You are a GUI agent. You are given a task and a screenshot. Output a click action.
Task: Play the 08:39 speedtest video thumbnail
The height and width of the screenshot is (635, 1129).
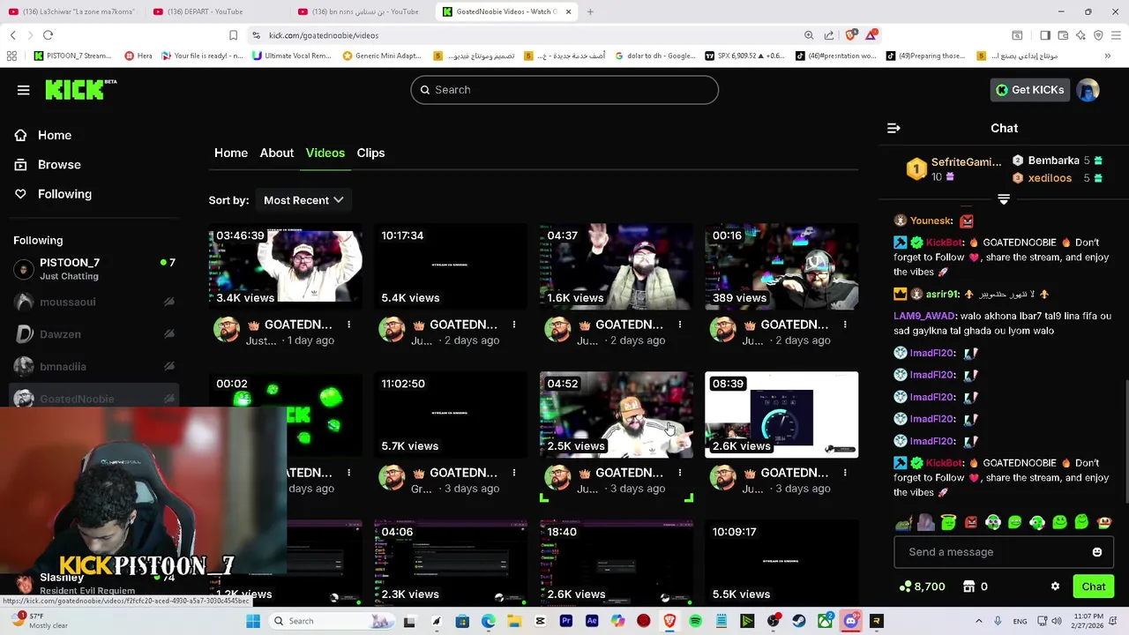coord(781,415)
